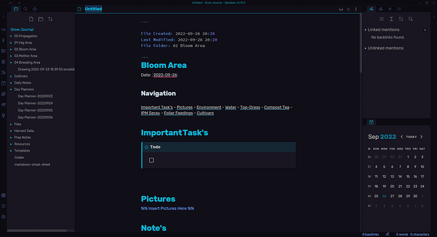Go to previous month in calendar
Screen dimensions: 437x237
(x=402, y=137)
